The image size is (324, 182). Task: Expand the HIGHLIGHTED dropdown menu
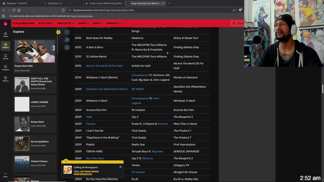[x=65, y=23]
